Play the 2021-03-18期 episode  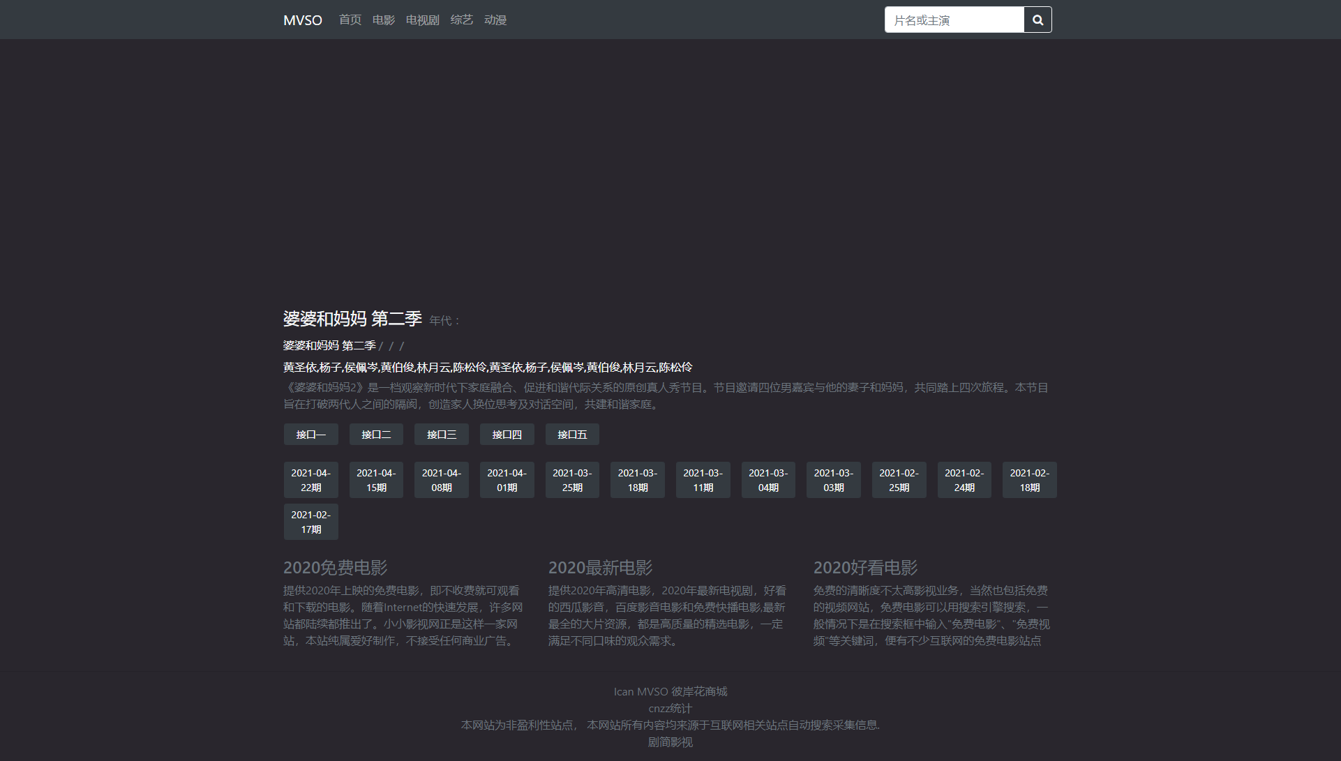pos(638,480)
